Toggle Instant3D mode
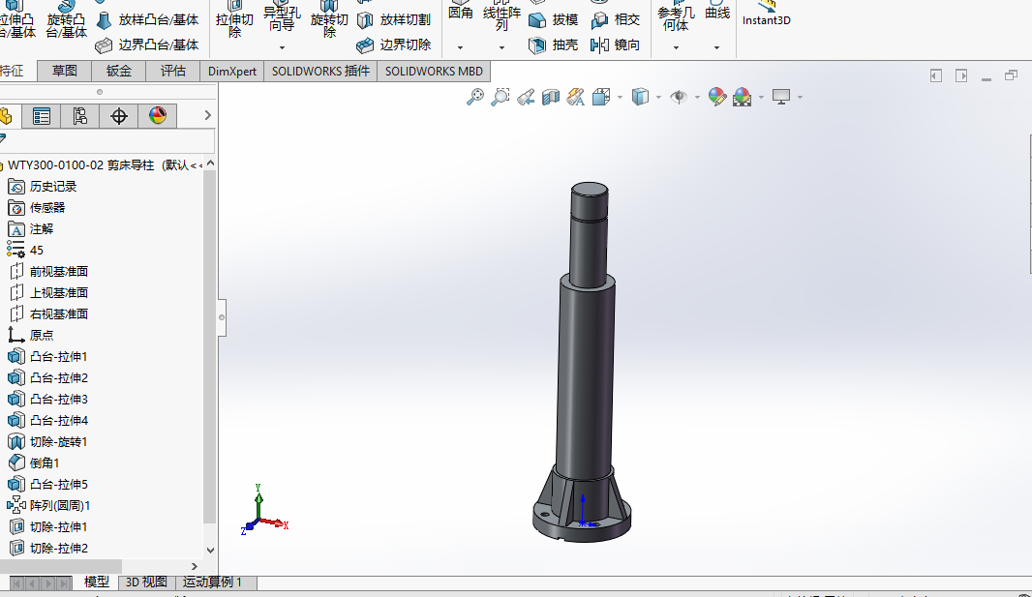Image resolution: width=1032 pixels, height=597 pixels. coord(766,15)
